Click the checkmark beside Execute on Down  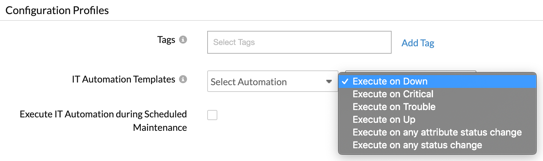(345, 81)
